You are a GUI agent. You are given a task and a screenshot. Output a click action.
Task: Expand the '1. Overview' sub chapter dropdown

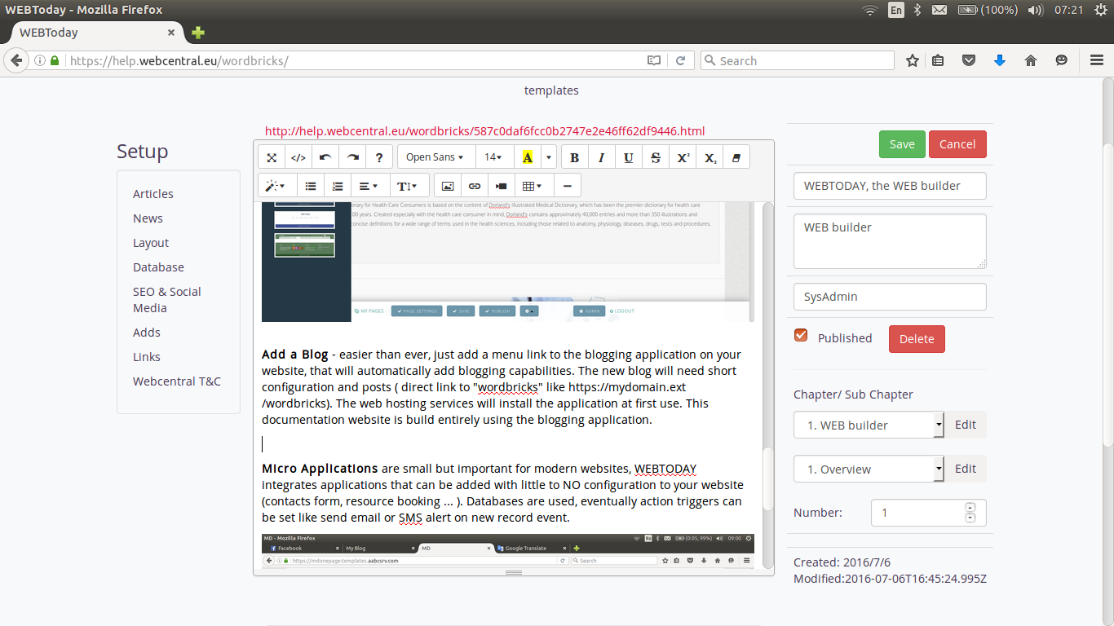pos(869,469)
